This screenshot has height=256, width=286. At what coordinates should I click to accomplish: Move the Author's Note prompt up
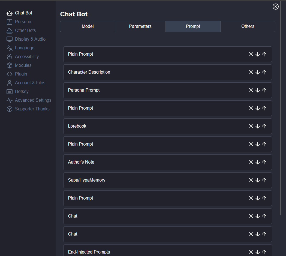click(264, 162)
